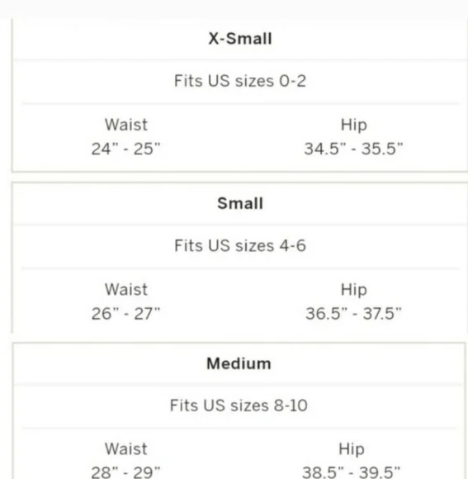Click the Small Hip label
Viewport: 468px width, 479px height.
point(354,290)
